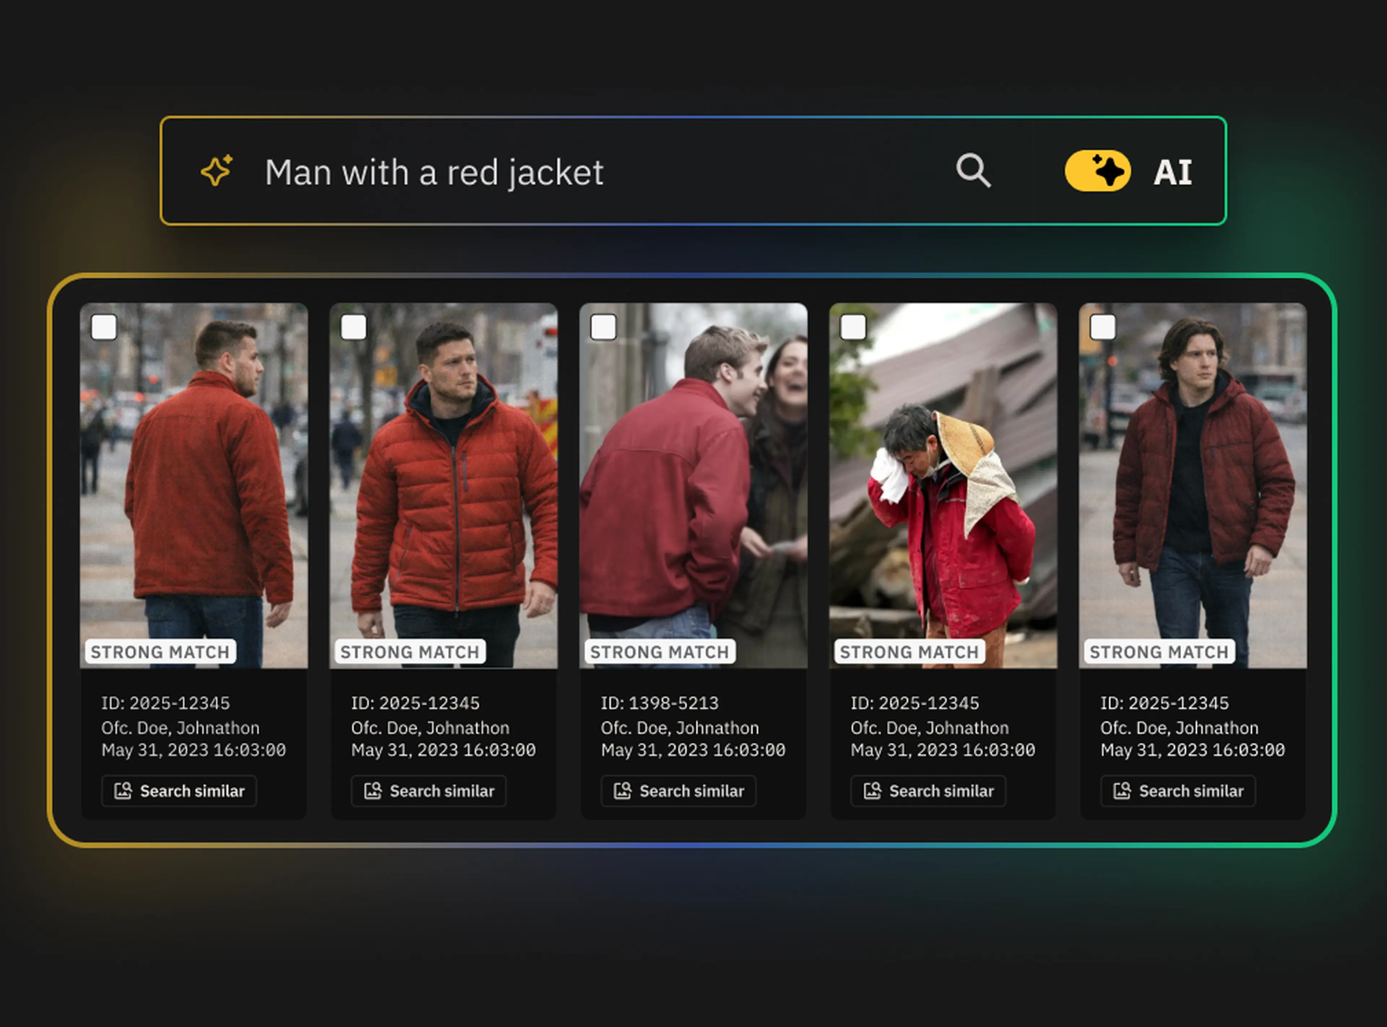
Task: Click the 'Man with a red jacket' search field
Action: pyautogui.click(x=434, y=172)
